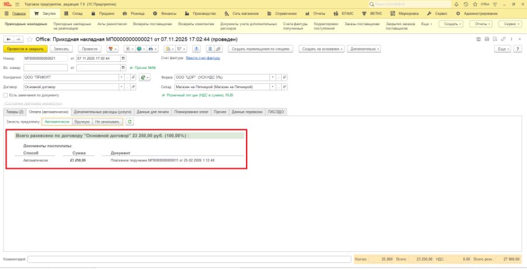527x270 pixels.
Task: Open the 'Закупки' section menu
Action: coord(45,14)
